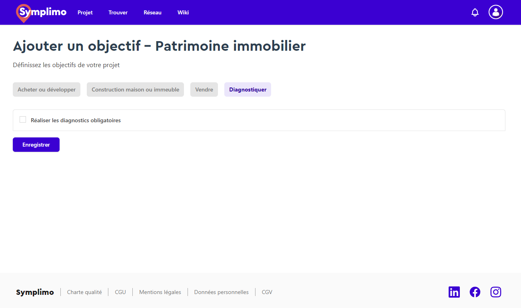Click the Symplimo logo in header
The width and height of the screenshot is (521, 308).
click(x=41, y=13)
